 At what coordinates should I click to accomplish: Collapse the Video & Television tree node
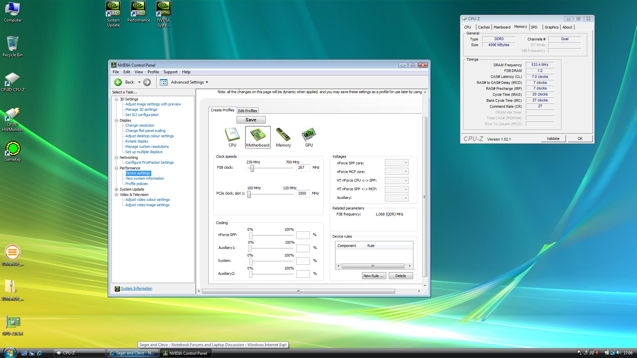[116, 195]
